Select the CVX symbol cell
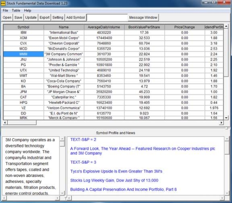The width and height of the screenshot is (232, 203). pyautogui.click(x=23, y=43)
